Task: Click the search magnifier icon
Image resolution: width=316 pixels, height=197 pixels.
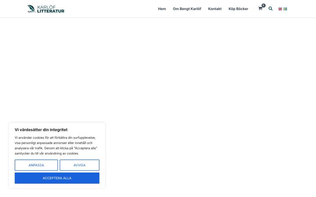Action: [x=270, y=9]
